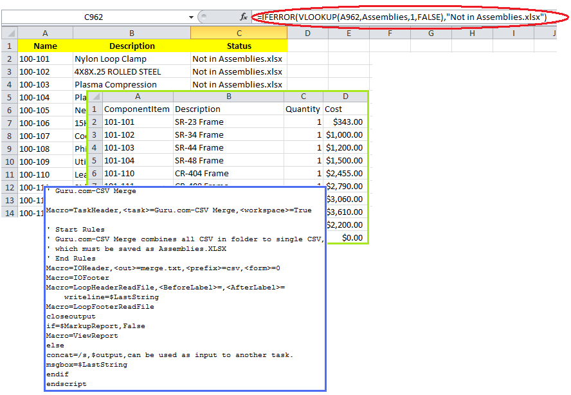Click row 6 header in Assemblies sheet
Screen dimensions: 571x395
(x=95, y=173)
